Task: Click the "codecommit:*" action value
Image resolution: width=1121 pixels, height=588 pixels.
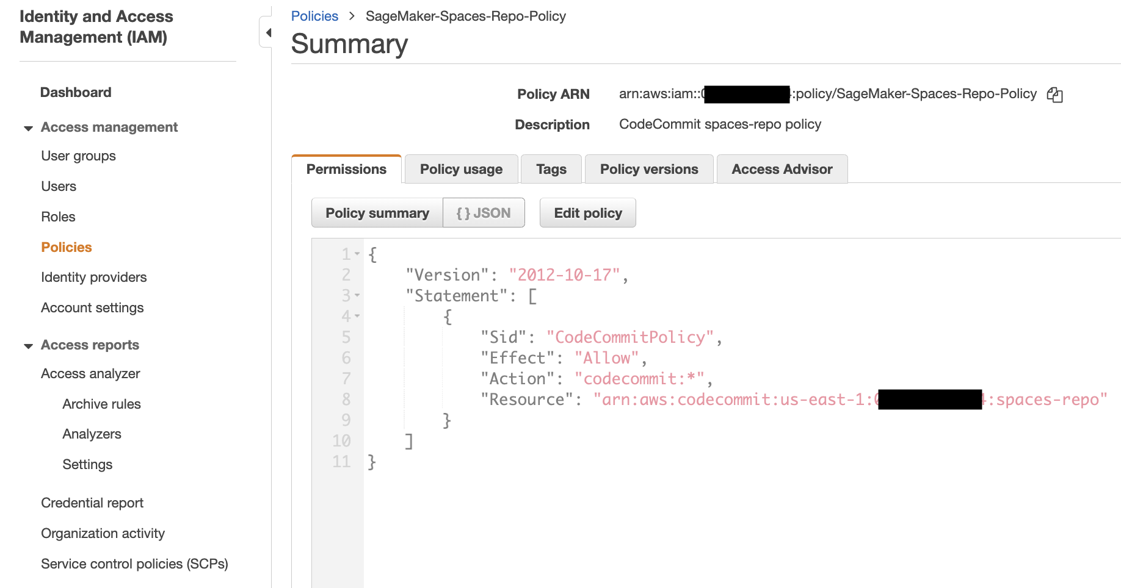Action: pyautogui.click(x=639, y=379)
